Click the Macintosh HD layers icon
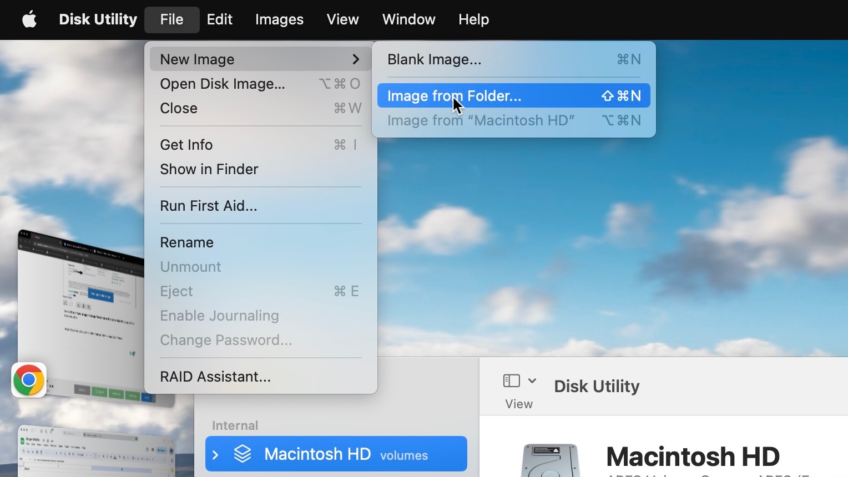The height and width of the screenshot is (477, 848). pos(243,454)
